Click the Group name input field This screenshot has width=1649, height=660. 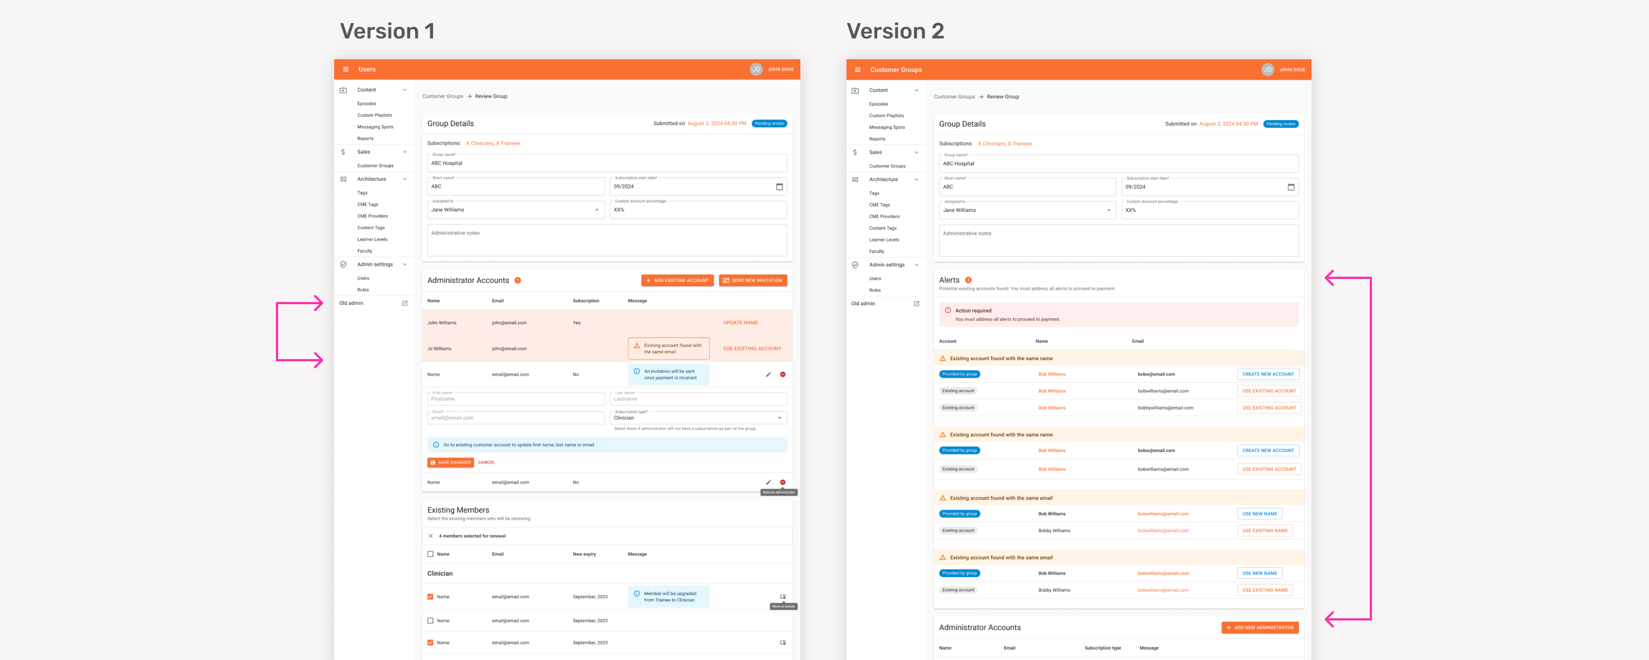coord(607,163)
